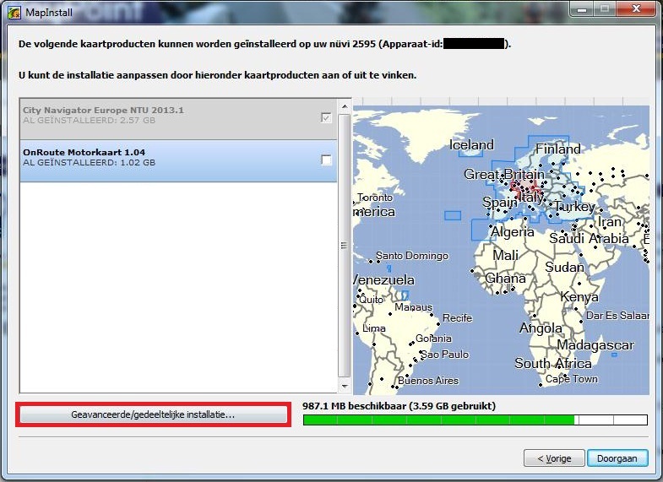Image resolution: width=663 pixels, height=482 pixels.
Task: Click Turkey label on the map
Action: coord(574,207)
